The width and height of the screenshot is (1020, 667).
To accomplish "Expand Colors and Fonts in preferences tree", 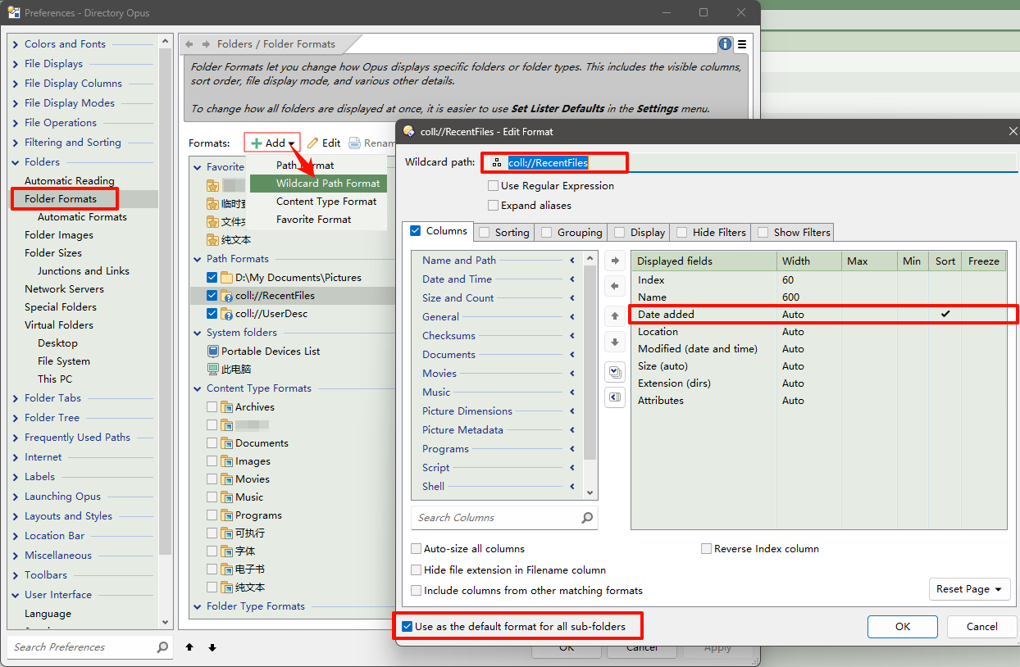I will click(16, 44).
